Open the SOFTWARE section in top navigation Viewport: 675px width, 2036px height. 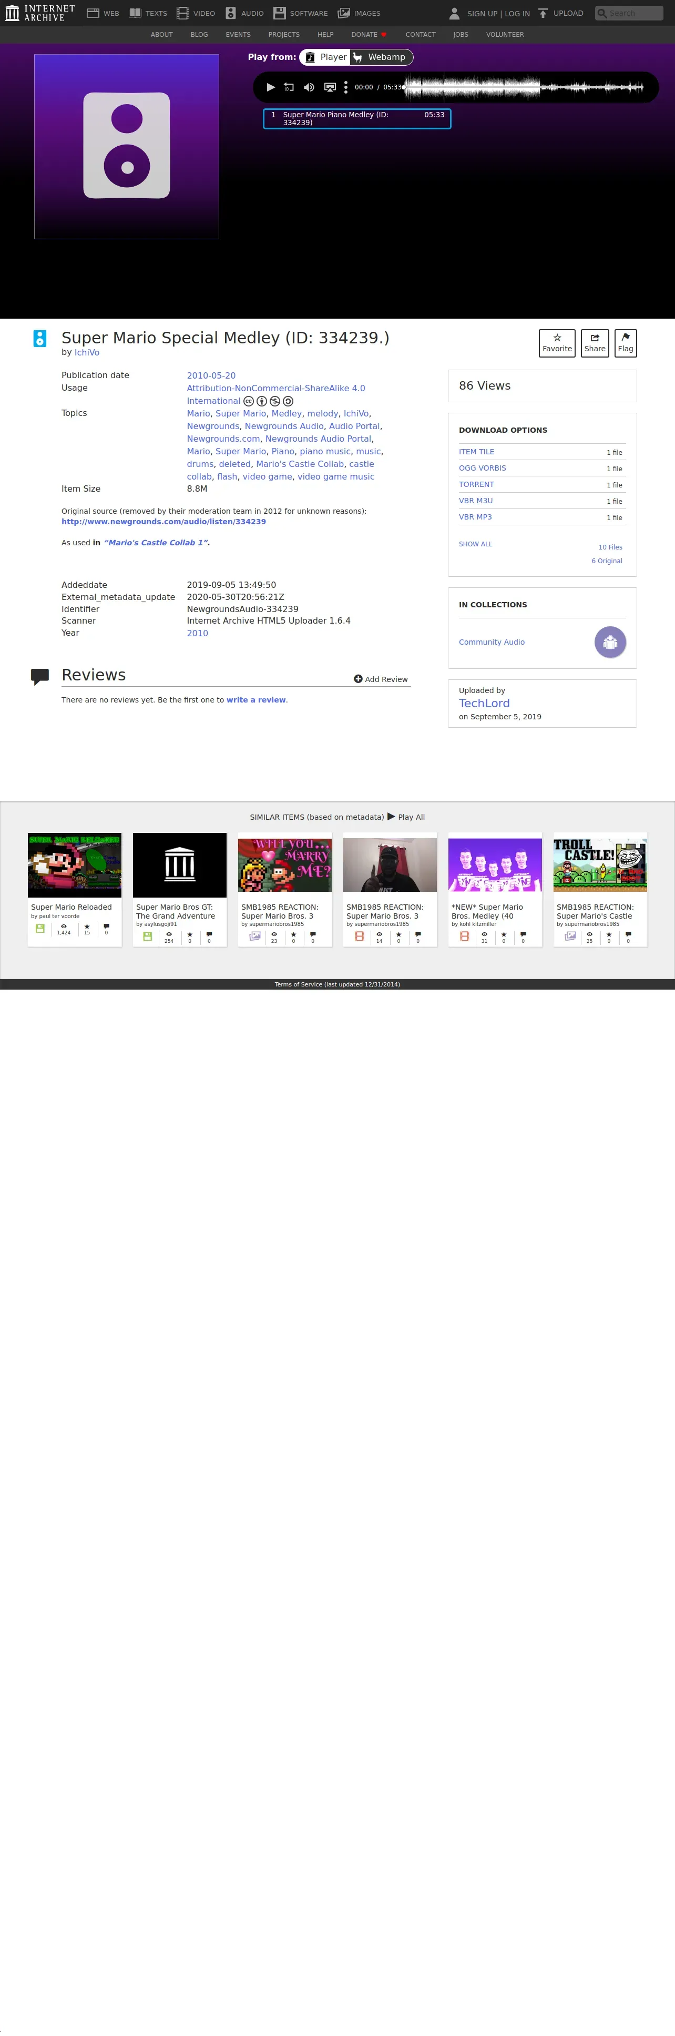(300, 14)
